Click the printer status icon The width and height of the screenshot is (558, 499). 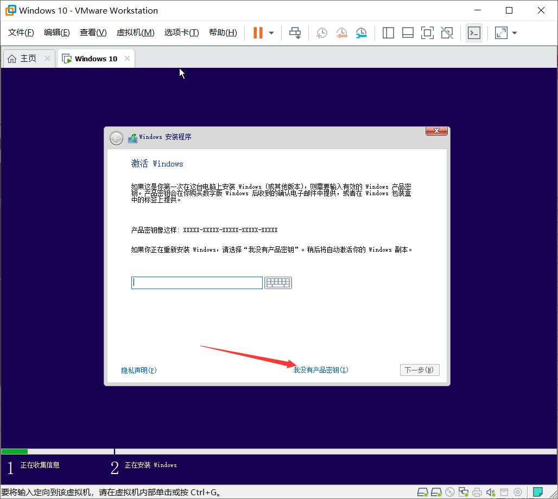(x=477, y=492)
